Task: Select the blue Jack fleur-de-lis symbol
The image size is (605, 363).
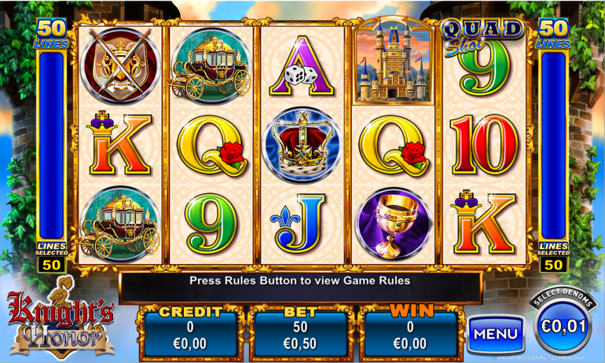Action: coord(299,225)
